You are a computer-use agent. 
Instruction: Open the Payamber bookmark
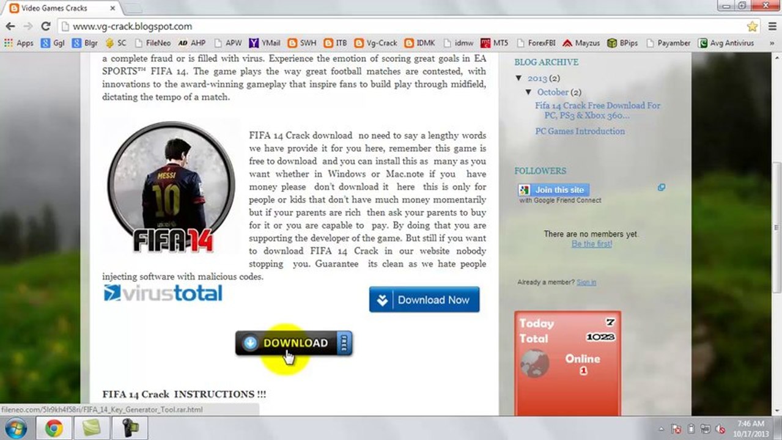tap(668, 43)
